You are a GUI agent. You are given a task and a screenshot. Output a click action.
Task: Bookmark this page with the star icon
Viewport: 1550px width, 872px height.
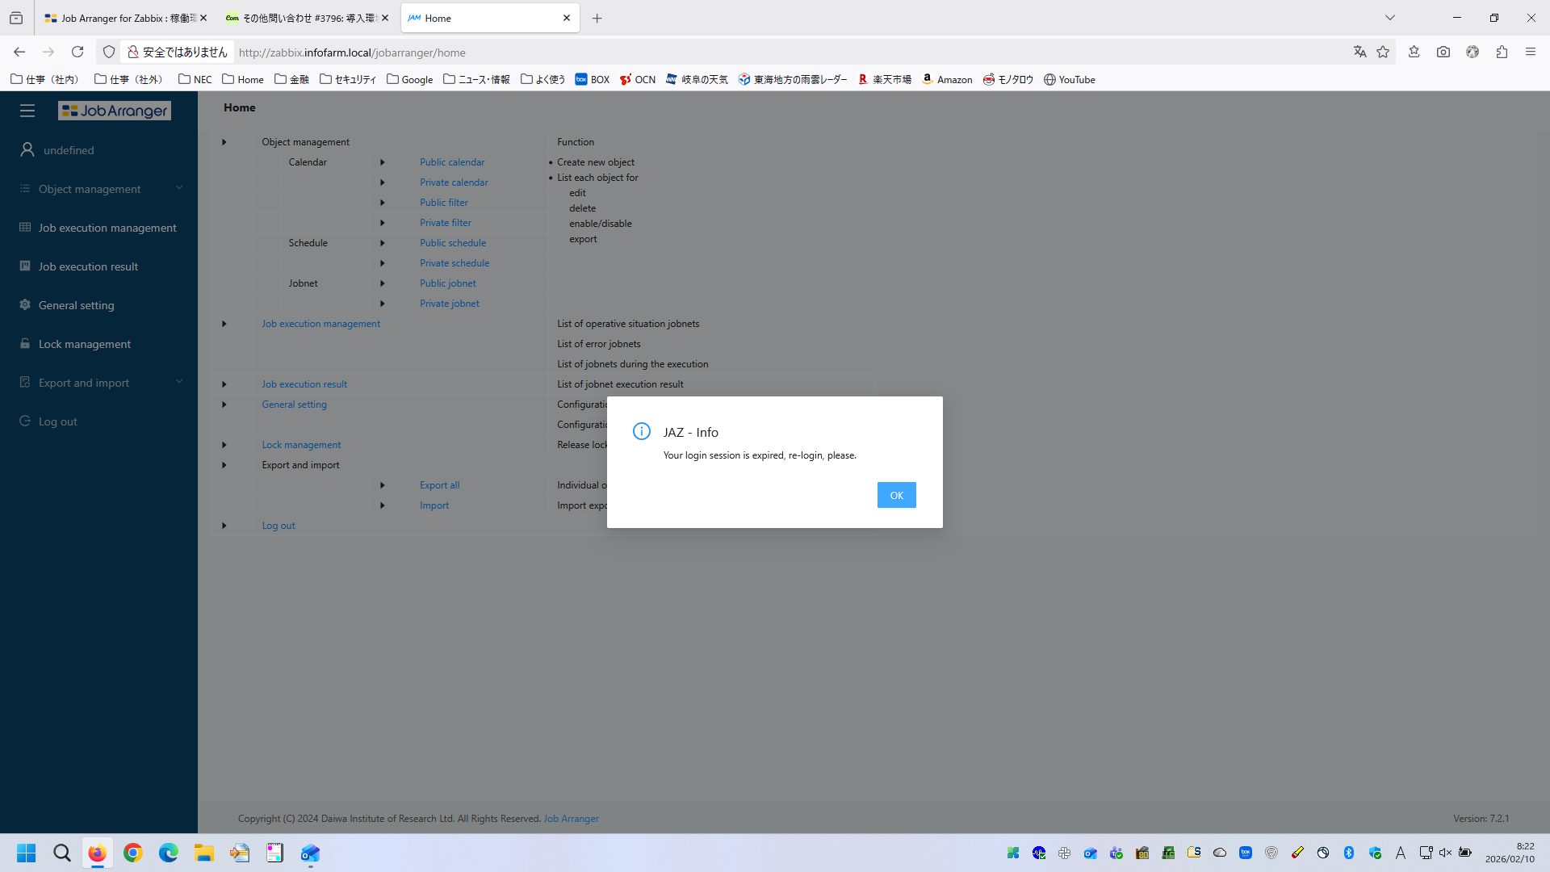click(1383, 52)
